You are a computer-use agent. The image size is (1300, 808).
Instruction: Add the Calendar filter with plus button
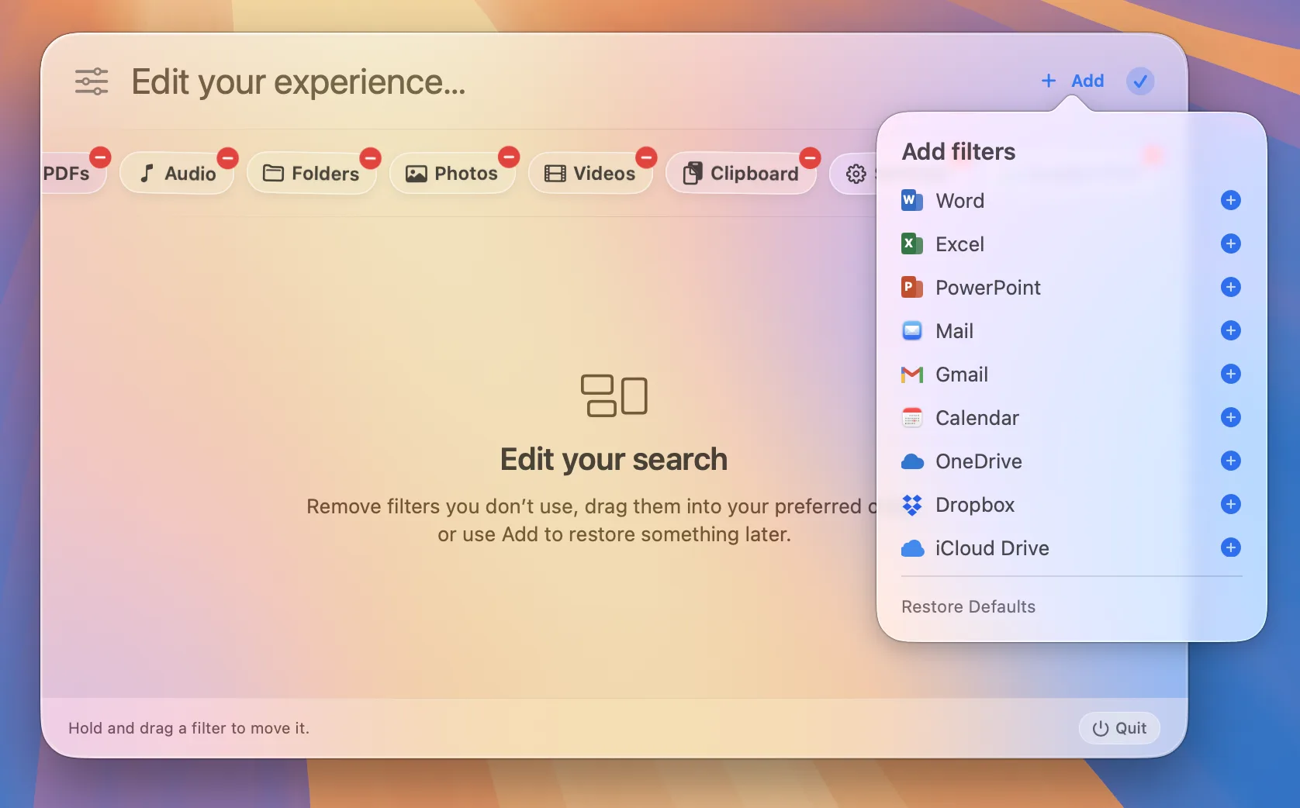click(1230, 417)
